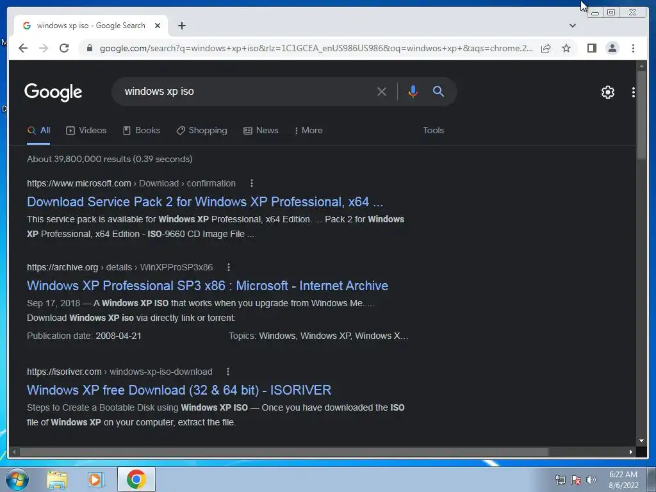Click the vertical scrollbar thumb
This screenshot has height=492, width=656.
[641, 115]
